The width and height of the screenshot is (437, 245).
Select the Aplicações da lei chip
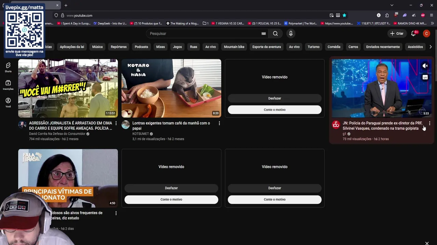pyautogui.click(x=72, y=47)
